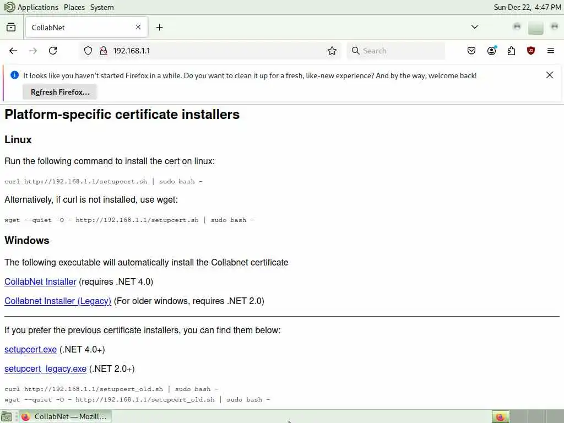Click the MATE logo icon in top panel

pyautogui.click(x=9, y=7)
